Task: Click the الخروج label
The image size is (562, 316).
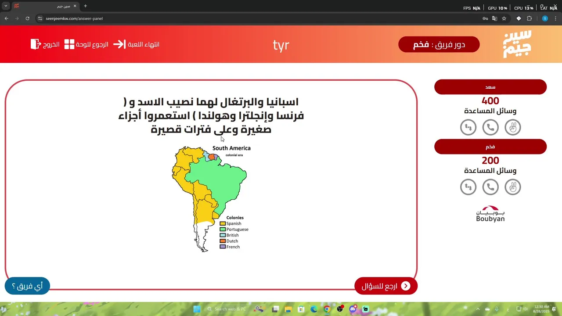Action: click(51, 44)
